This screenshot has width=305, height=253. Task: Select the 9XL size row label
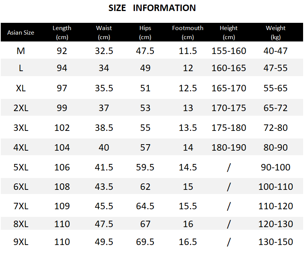(x=21, y=242)
